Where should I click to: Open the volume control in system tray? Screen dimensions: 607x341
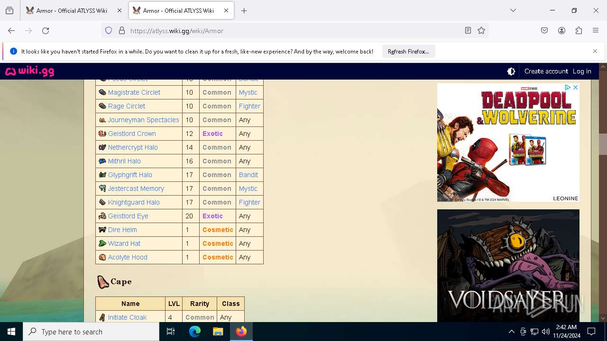pos(546,332)
